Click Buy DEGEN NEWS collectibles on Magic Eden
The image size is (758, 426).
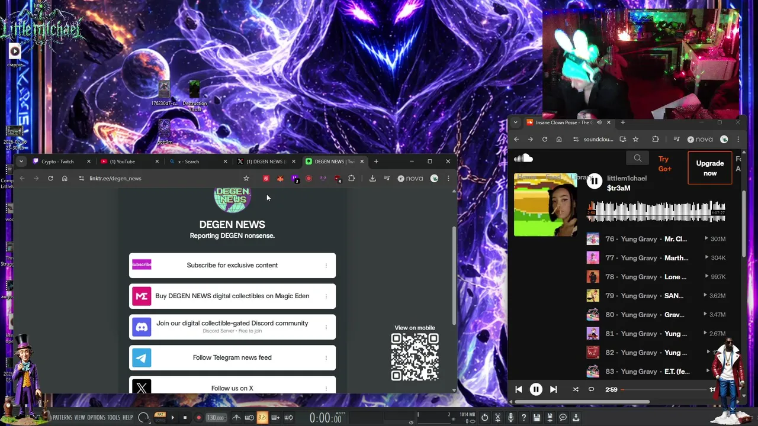coord(232,296)
